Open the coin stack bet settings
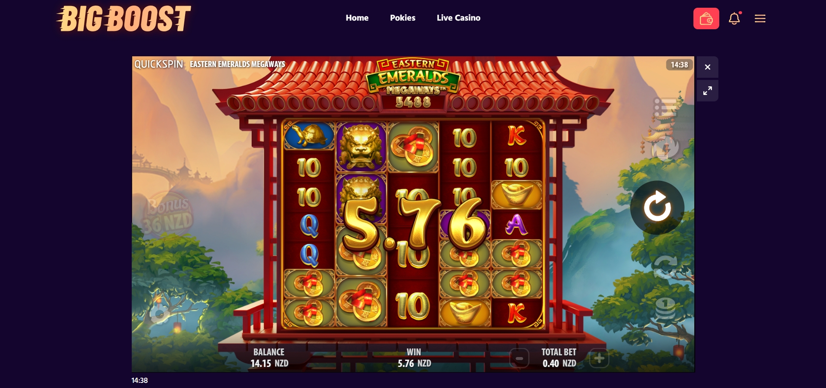The width and height of the screenshot is (826, 388). click(x=665, y=309)
